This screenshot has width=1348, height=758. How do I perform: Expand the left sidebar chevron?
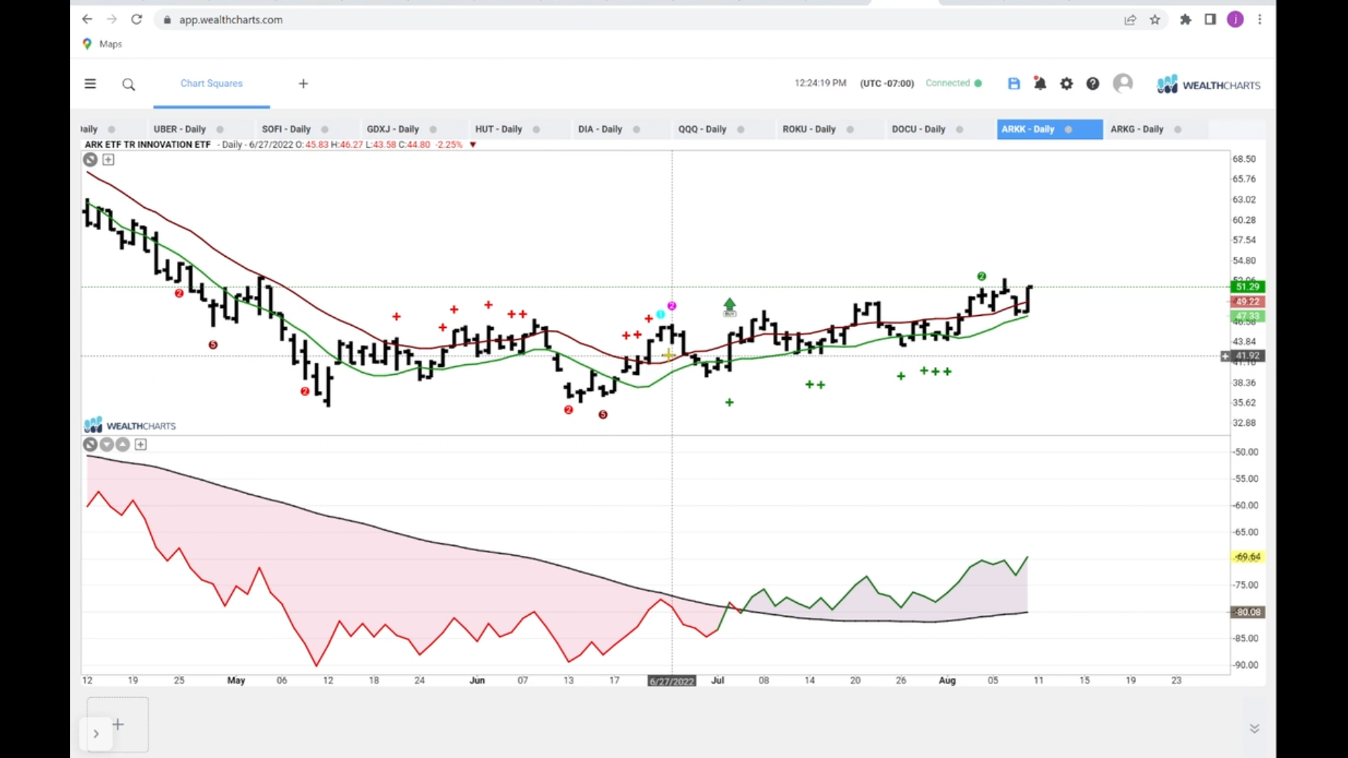[96, 734]
